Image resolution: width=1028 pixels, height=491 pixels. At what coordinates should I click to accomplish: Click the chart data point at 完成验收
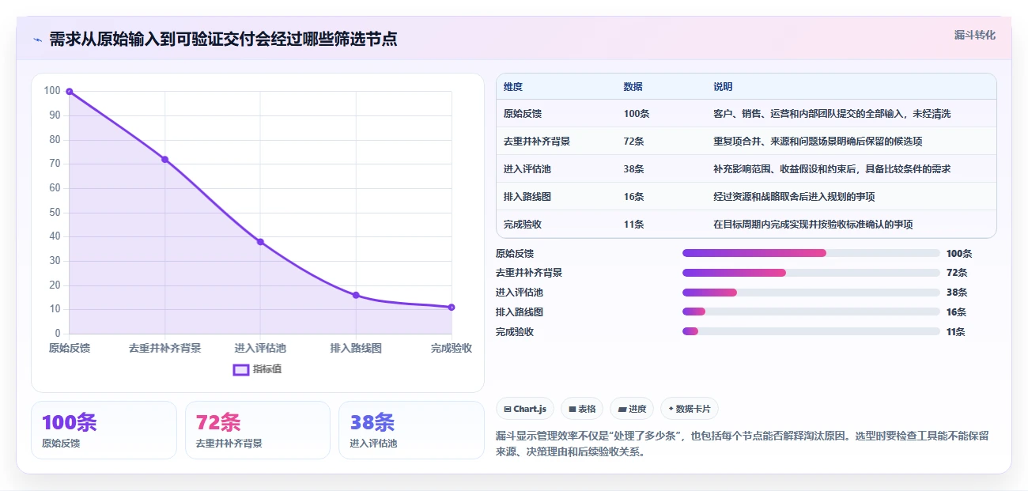[452, 307]
